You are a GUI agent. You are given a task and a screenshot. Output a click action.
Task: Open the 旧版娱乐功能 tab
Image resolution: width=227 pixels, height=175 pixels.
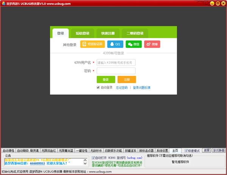(x=113, y=151)
